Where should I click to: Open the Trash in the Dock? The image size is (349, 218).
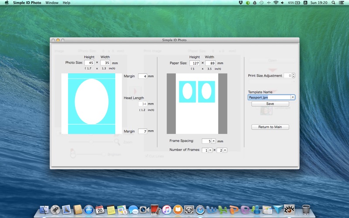coord(306,210)
